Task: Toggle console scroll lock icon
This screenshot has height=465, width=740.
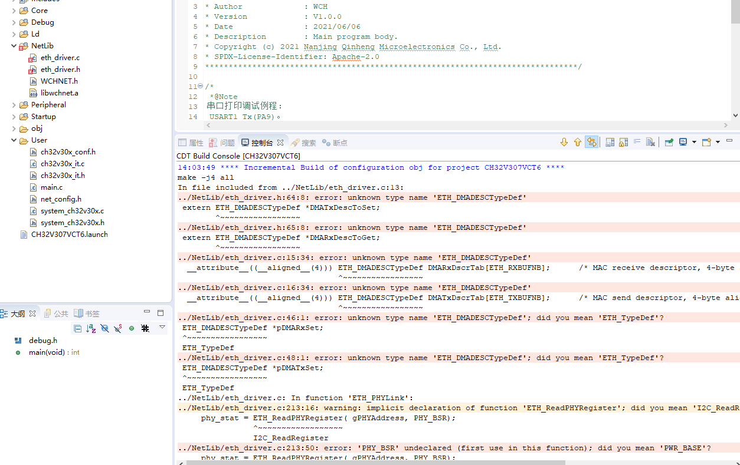Action: (x=623, y=142)
